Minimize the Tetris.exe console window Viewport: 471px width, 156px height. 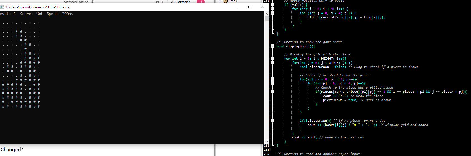[237, 7]
